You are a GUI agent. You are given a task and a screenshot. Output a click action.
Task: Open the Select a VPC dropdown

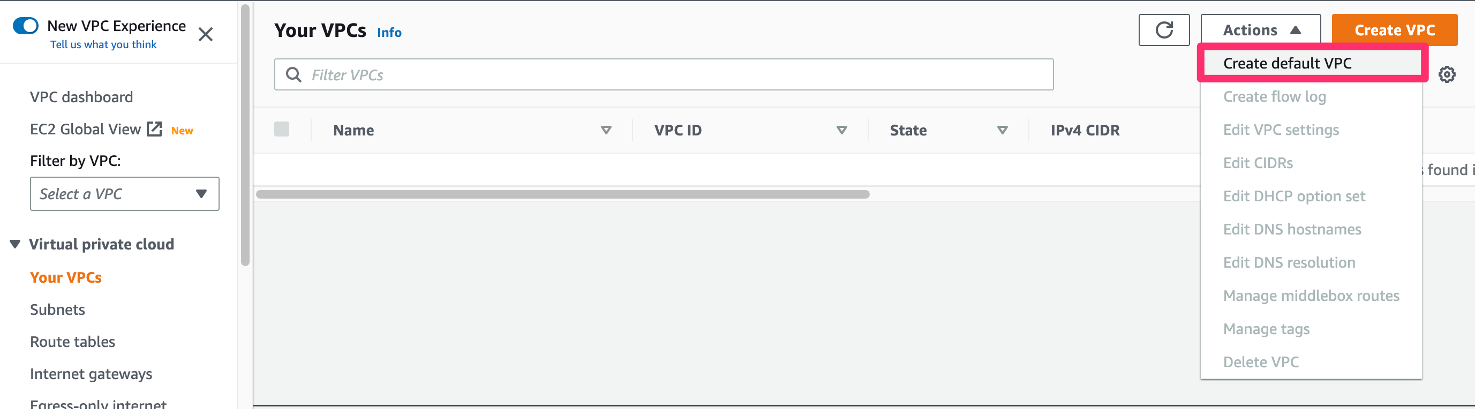pyautogui.click(x=124, y=194)
